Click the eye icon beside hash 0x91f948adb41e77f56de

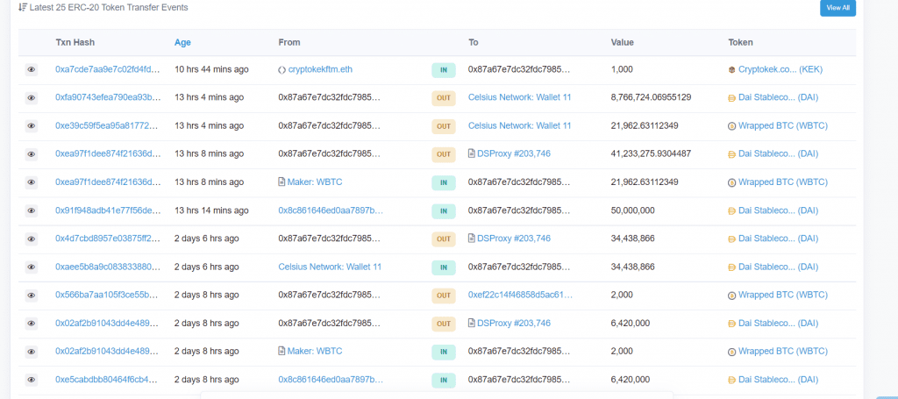[x=32, y=210]
